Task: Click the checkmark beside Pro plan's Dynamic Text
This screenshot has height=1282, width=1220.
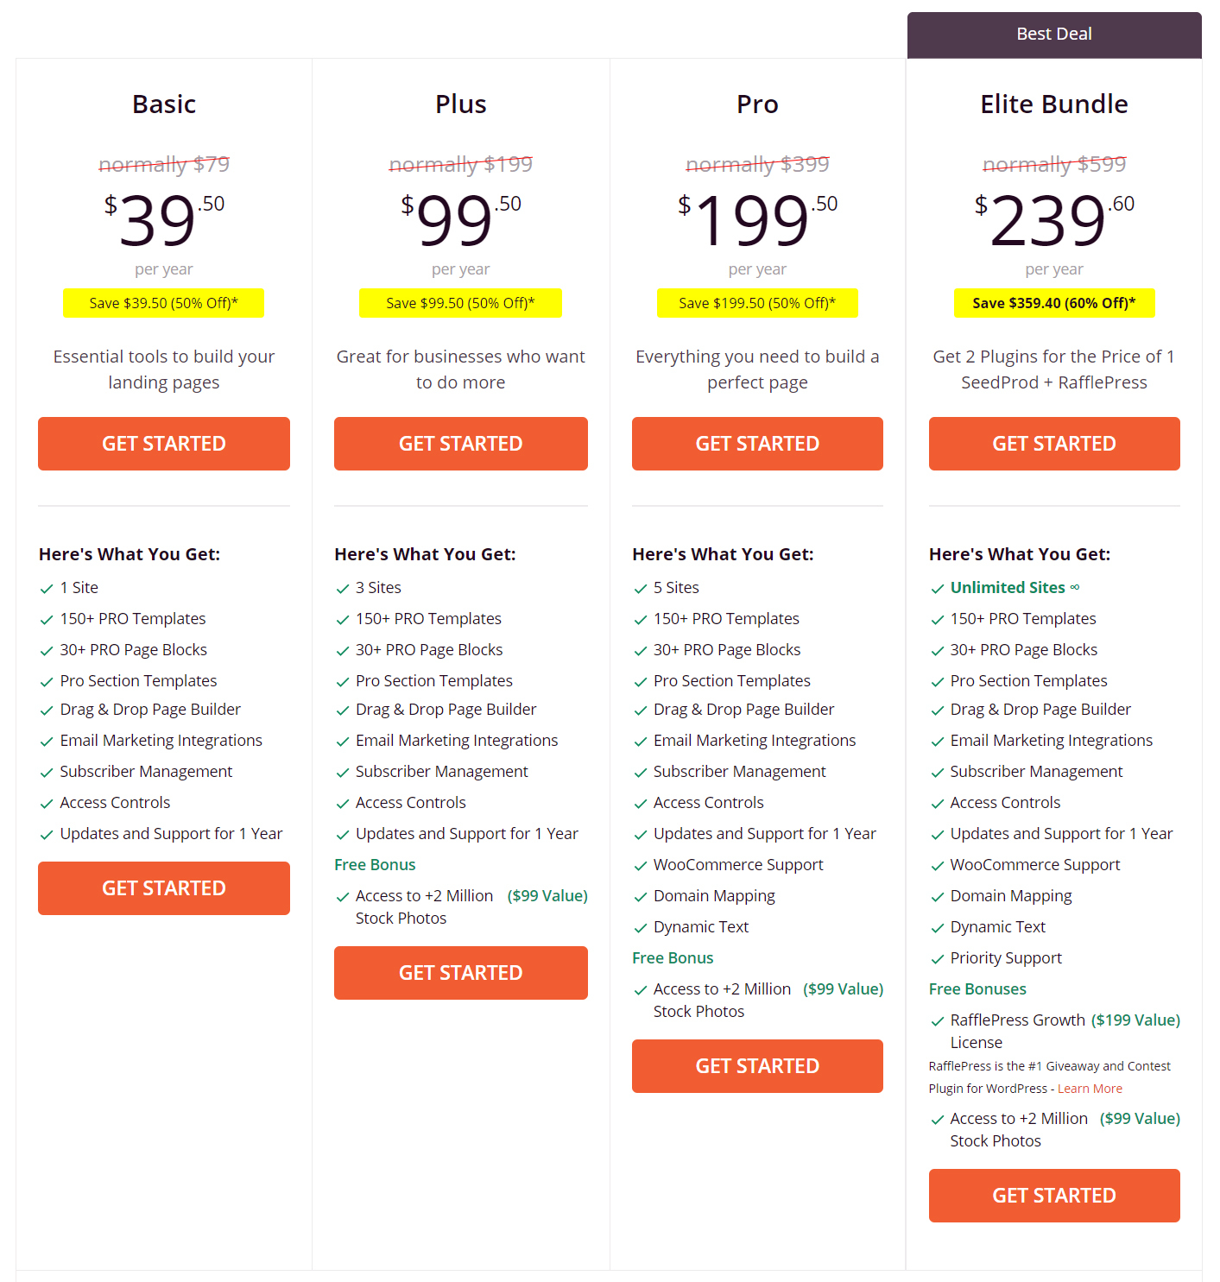Action: click(640, 928)
